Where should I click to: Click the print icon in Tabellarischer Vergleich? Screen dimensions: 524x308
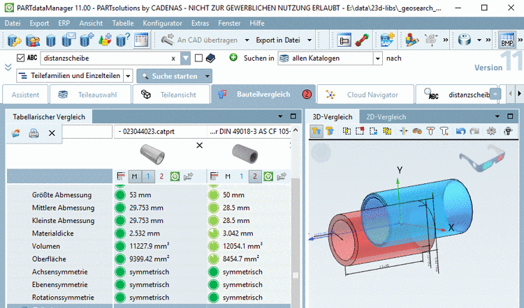coord(34,132)
